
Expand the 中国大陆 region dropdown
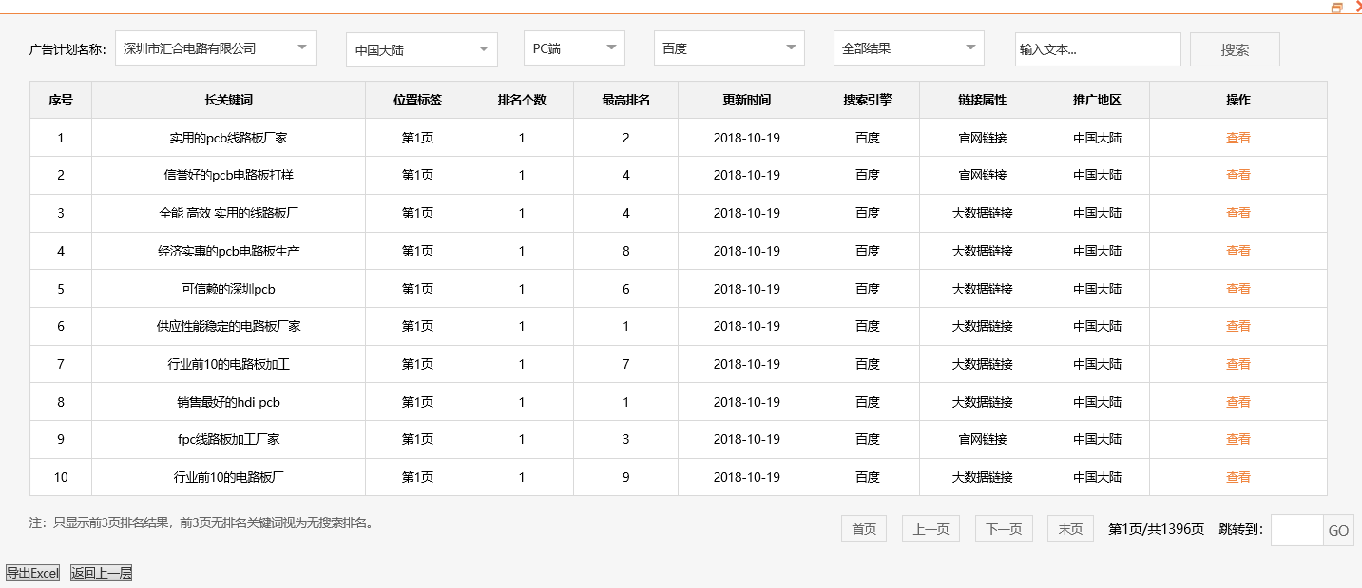[421, 49]
